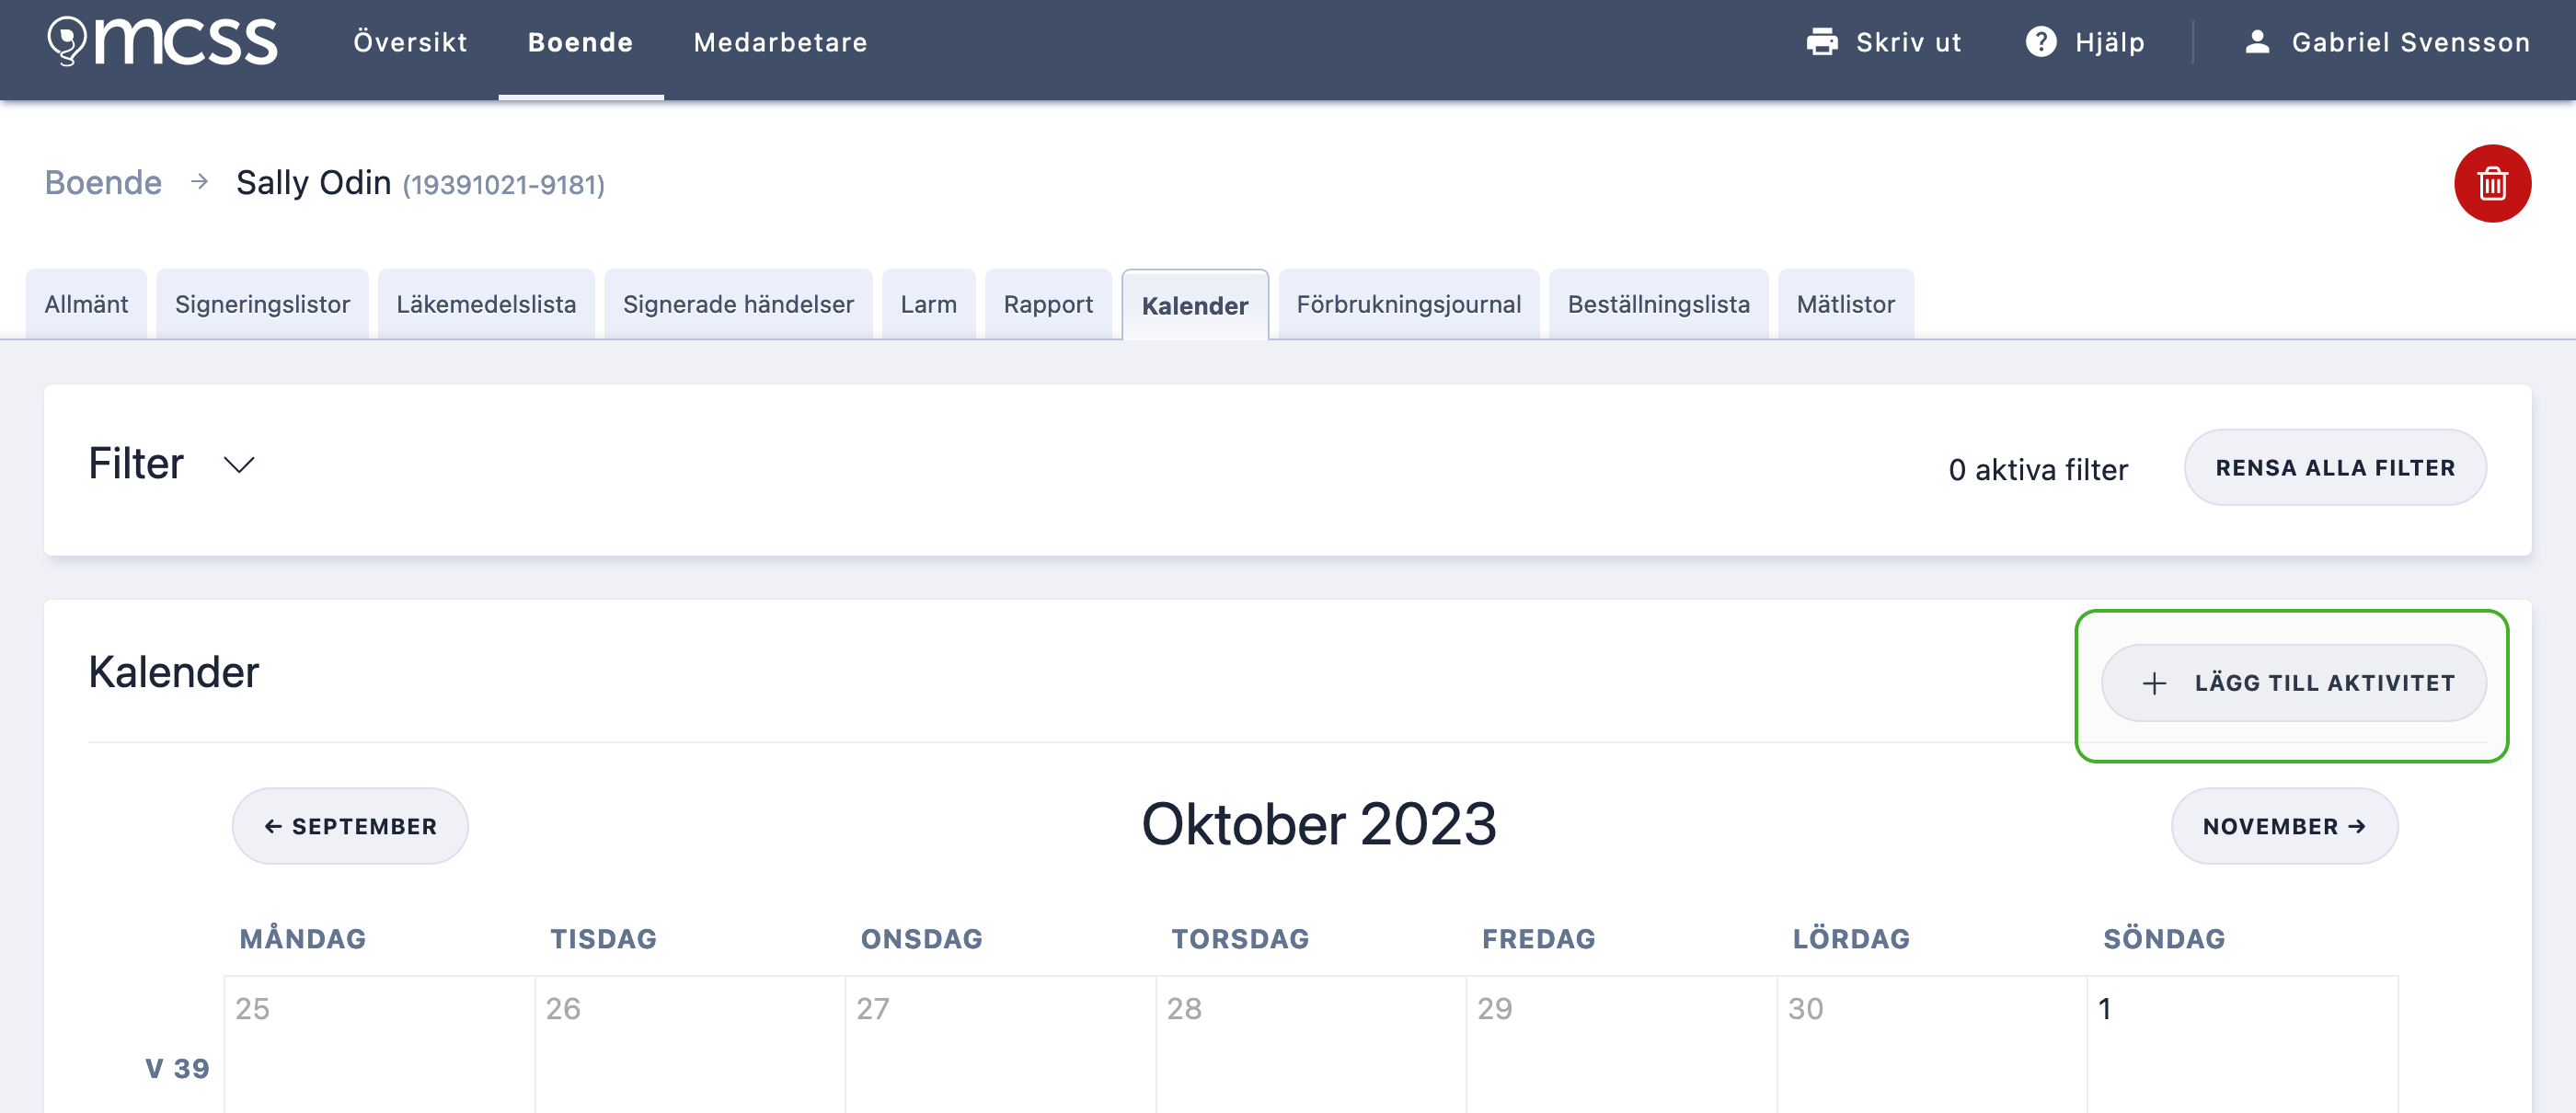The height and width of the screenshot is (1113, 2576).
Task: Select the Kalender tab
Action: click(x=1195, y=305)
